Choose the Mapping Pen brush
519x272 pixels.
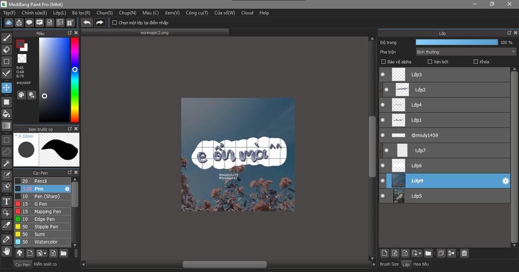(43, 211)
